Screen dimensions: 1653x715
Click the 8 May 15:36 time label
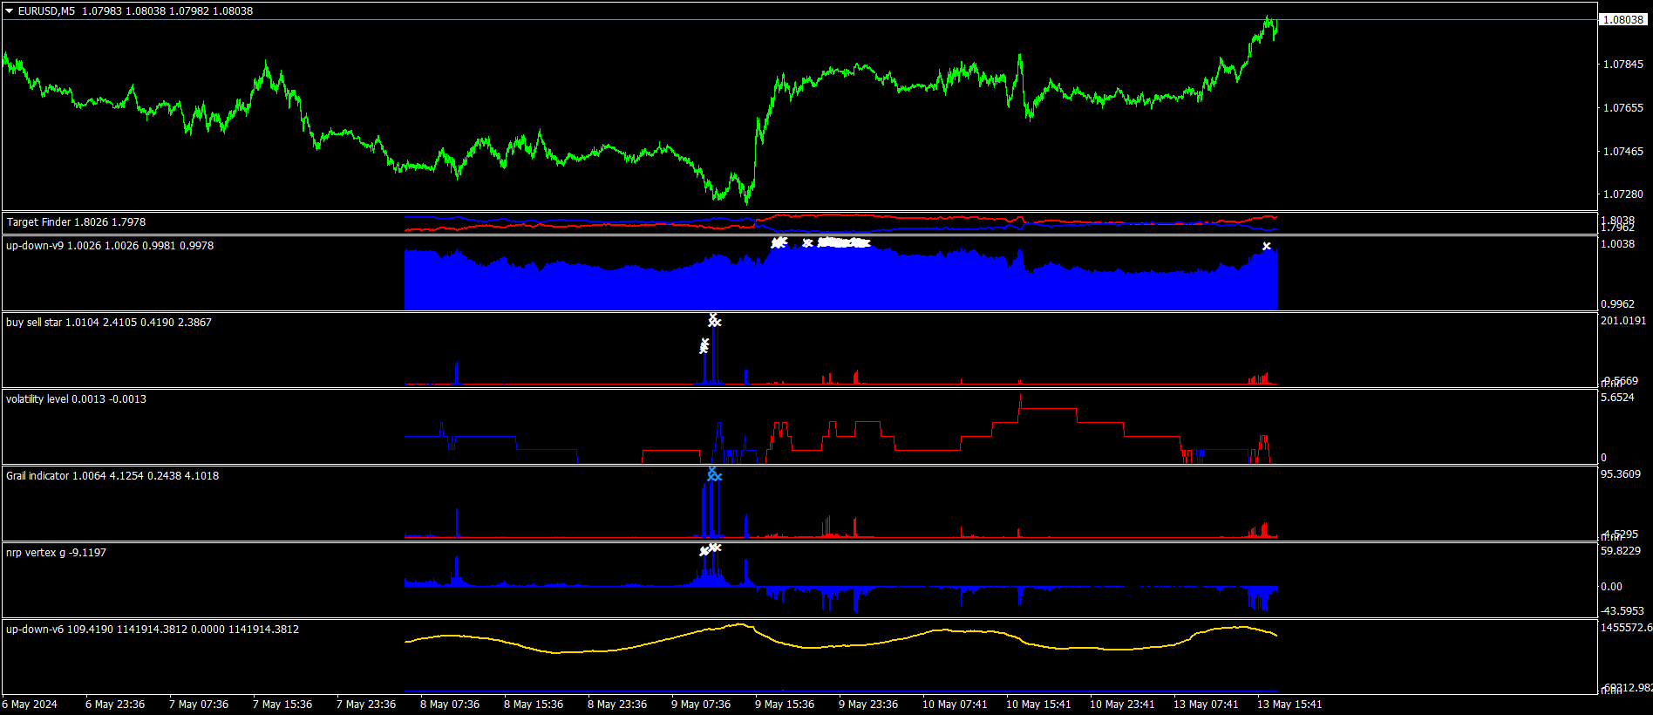[x=534, y=705]
